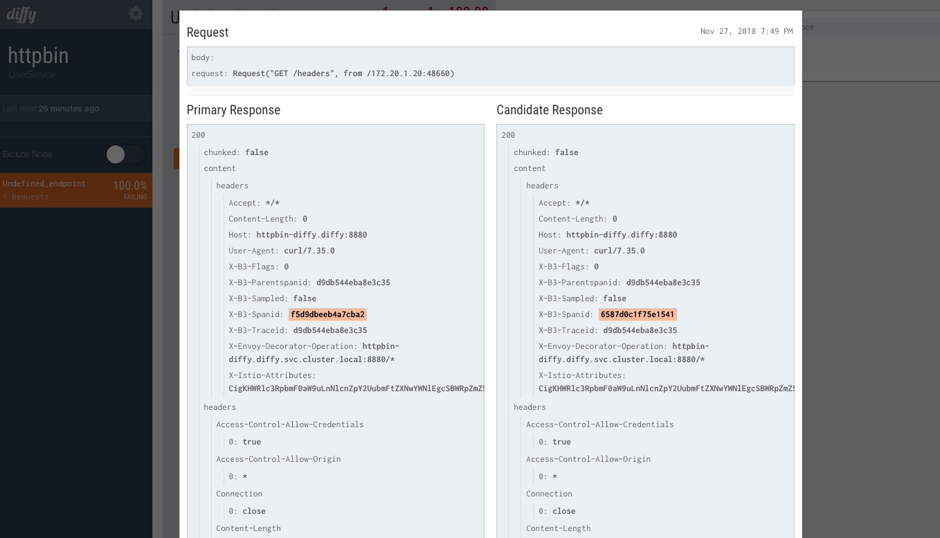Click highlighted span ID f5d9dbeeb4a7cba2
Viewport: 940px width, 538px height.
[x=327, y=314]
